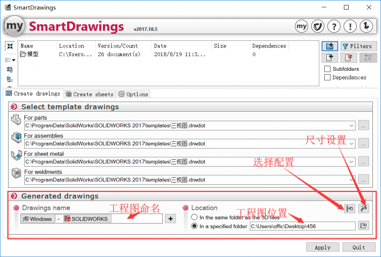The width and height of the screenshot is (381, 257).
Task: Browse for the For sheet metal template file
Action: (x=363, y=162)
